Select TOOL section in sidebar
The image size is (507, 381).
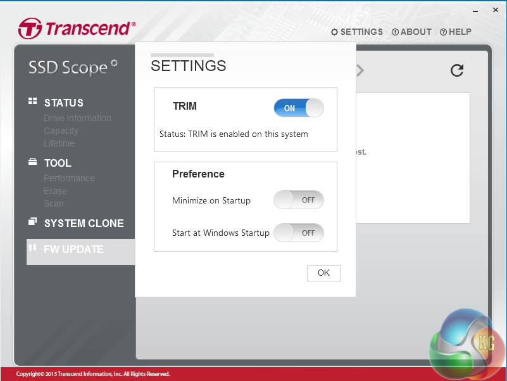[x=58, y=163]
